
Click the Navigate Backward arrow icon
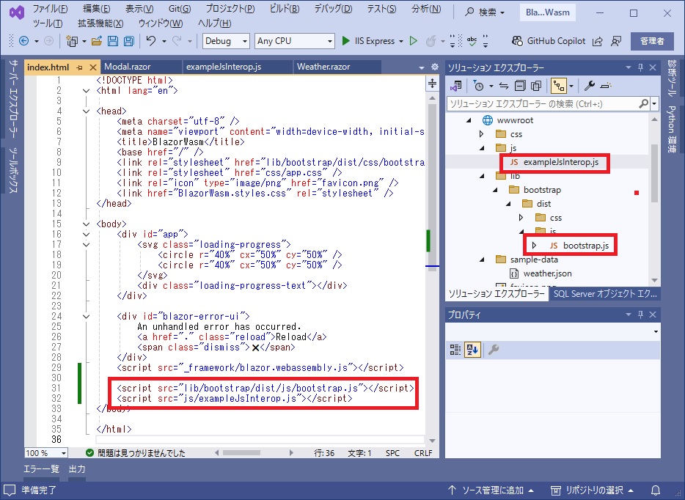coord(24,41)
